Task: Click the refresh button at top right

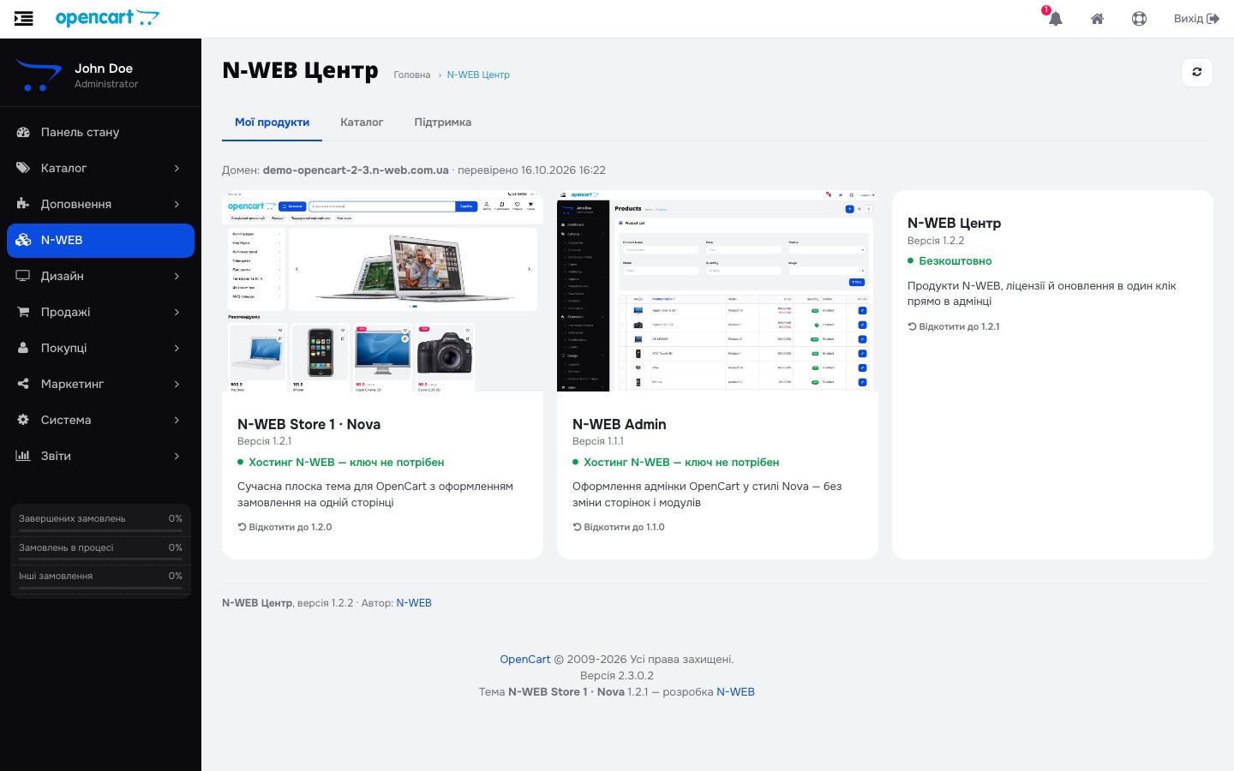Action: (x=1197, y=72)
